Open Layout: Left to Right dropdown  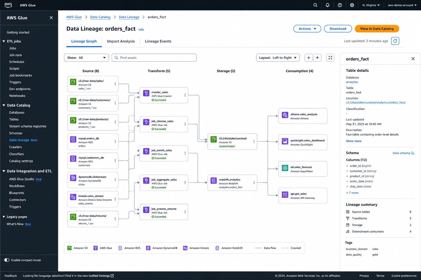point(278,58)
